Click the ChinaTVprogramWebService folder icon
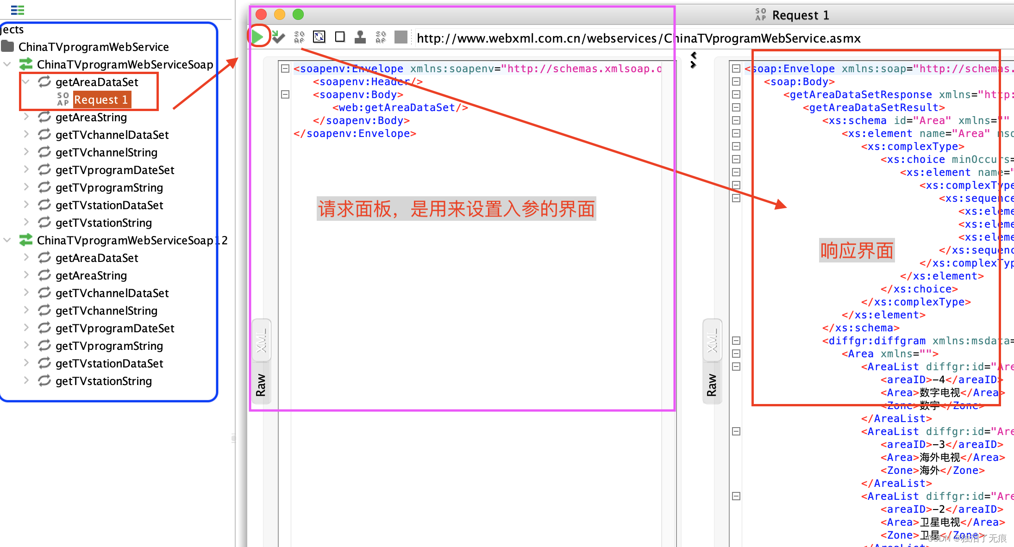Screen dimensions: 1014x547 (x=7, y=46)
